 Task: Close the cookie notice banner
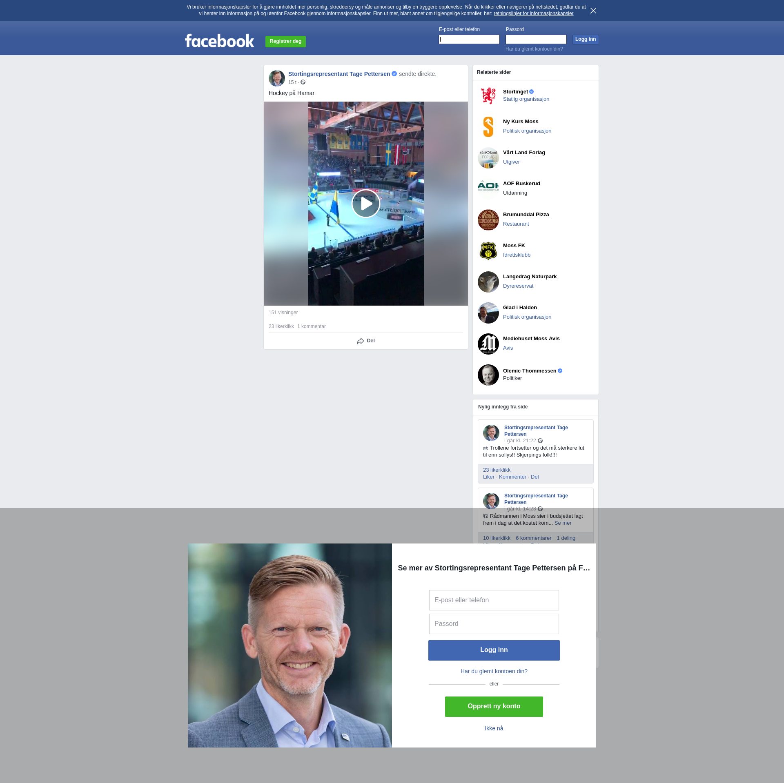(x=593, y=11)
